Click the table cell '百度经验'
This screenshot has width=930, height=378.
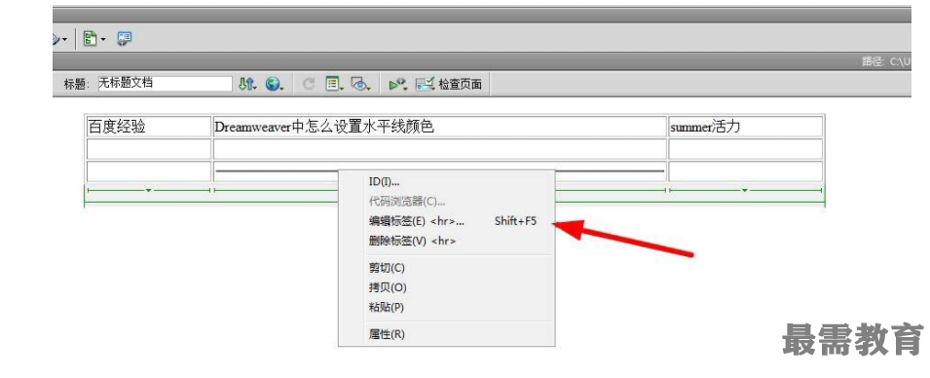pos(149,127)
